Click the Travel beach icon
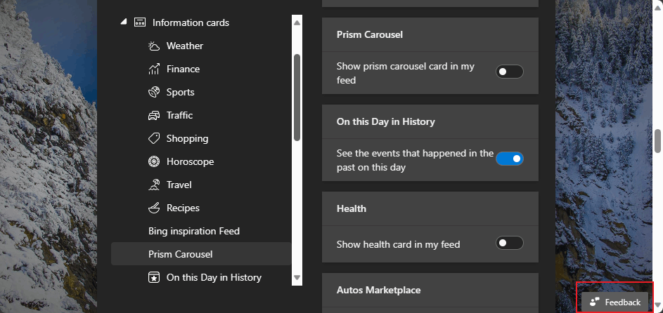663x313 pixels. point(154,185)
